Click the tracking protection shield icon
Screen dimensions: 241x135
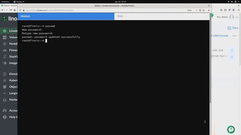[x=20, y=10]
